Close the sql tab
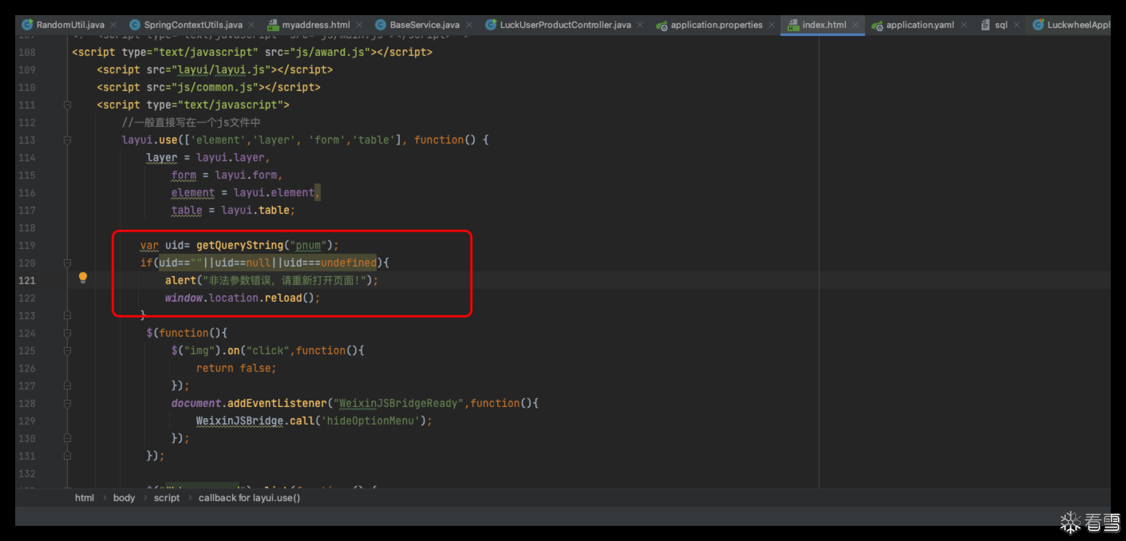Screen dimensions: 1126x541 point(1017,25)
